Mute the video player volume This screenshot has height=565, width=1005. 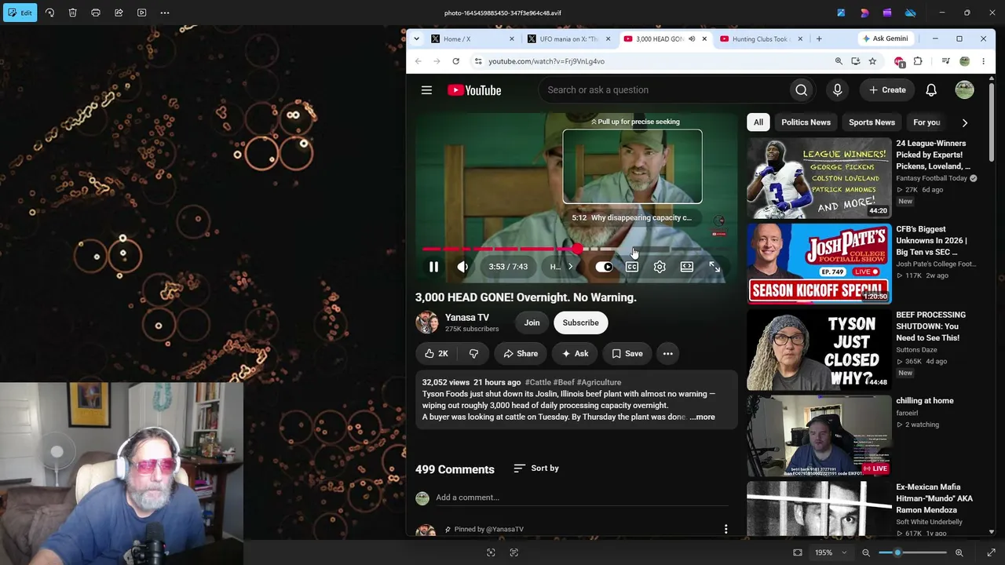point(463,267)
